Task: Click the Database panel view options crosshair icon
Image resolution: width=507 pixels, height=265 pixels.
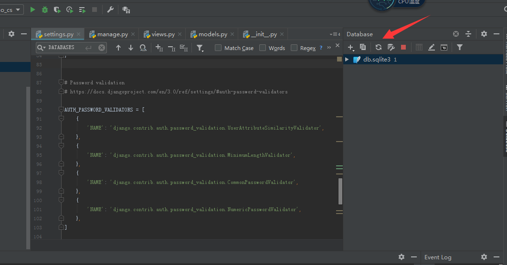Action: 456,34
